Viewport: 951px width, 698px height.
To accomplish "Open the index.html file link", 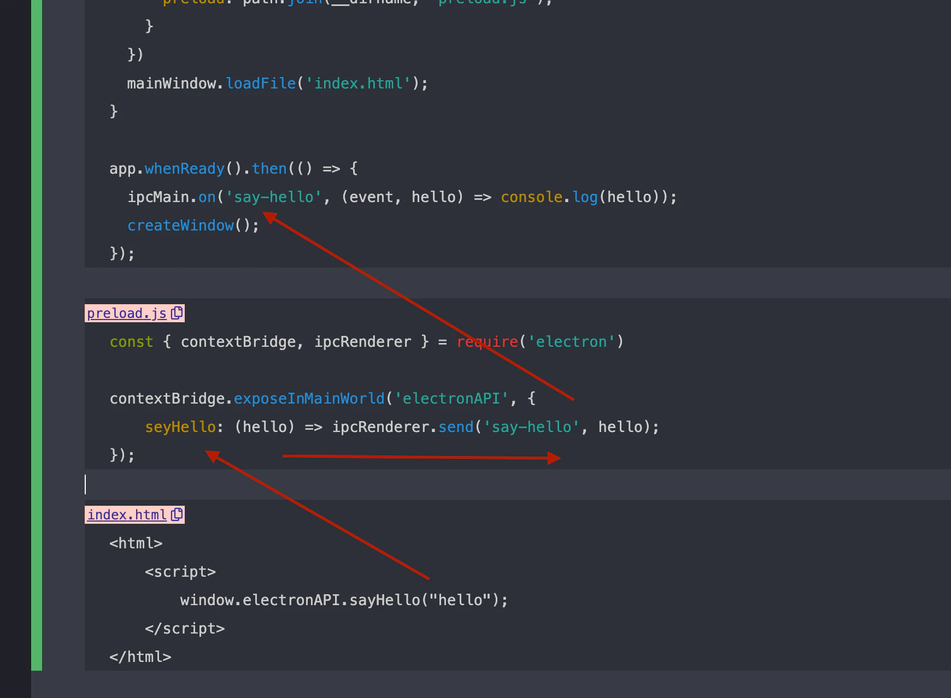I will [127, 515].
